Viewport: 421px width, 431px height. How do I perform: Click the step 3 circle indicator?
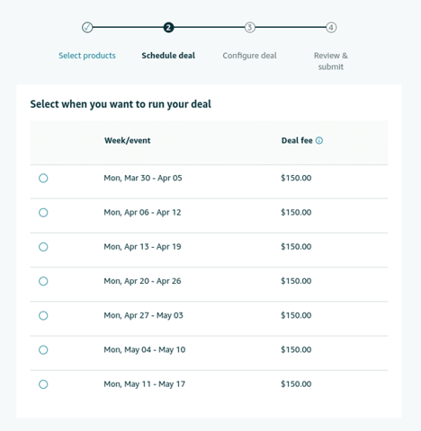point(250,28)
